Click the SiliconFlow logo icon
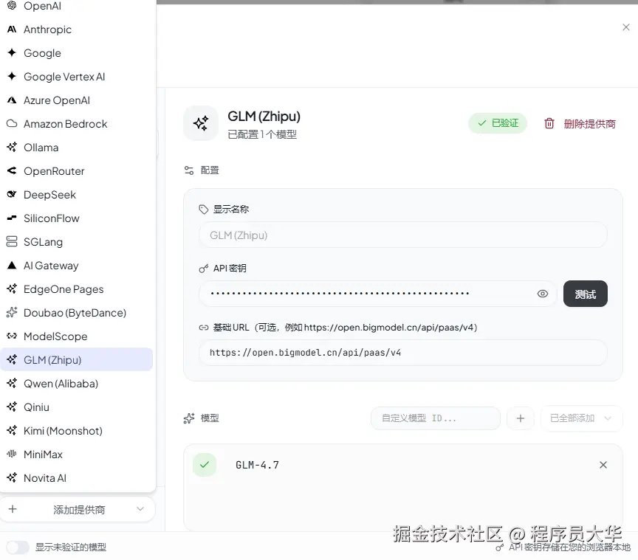Screen dimensions: 638x560 12,218
